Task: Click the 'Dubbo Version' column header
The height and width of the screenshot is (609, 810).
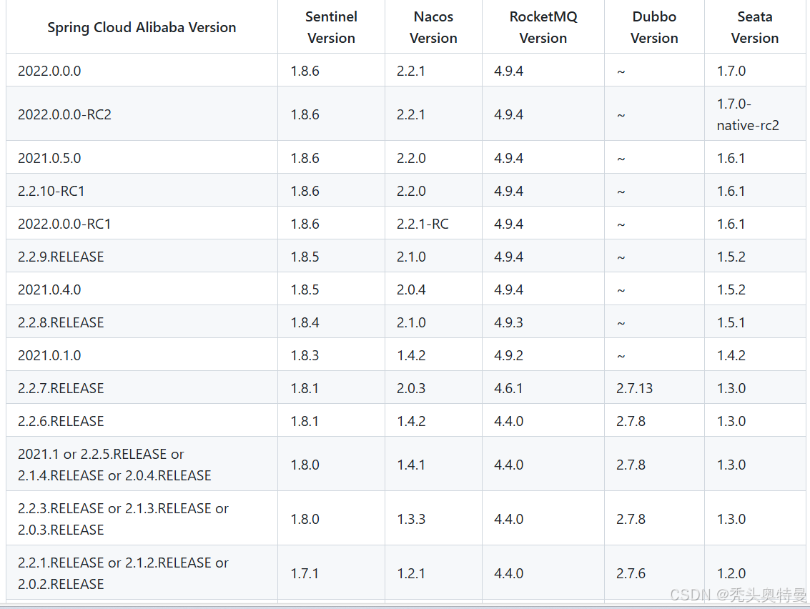Action: point(654,27)
